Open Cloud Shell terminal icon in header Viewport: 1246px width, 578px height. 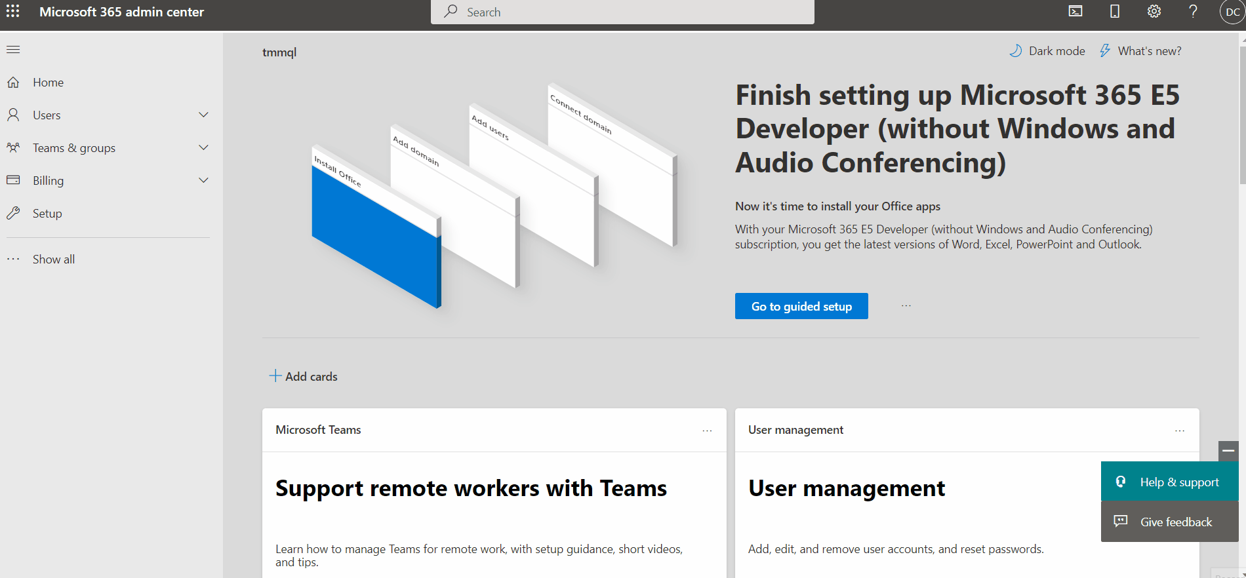[1075, 12]
